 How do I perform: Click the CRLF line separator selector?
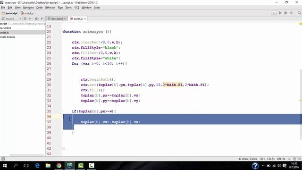pos(271,159)
